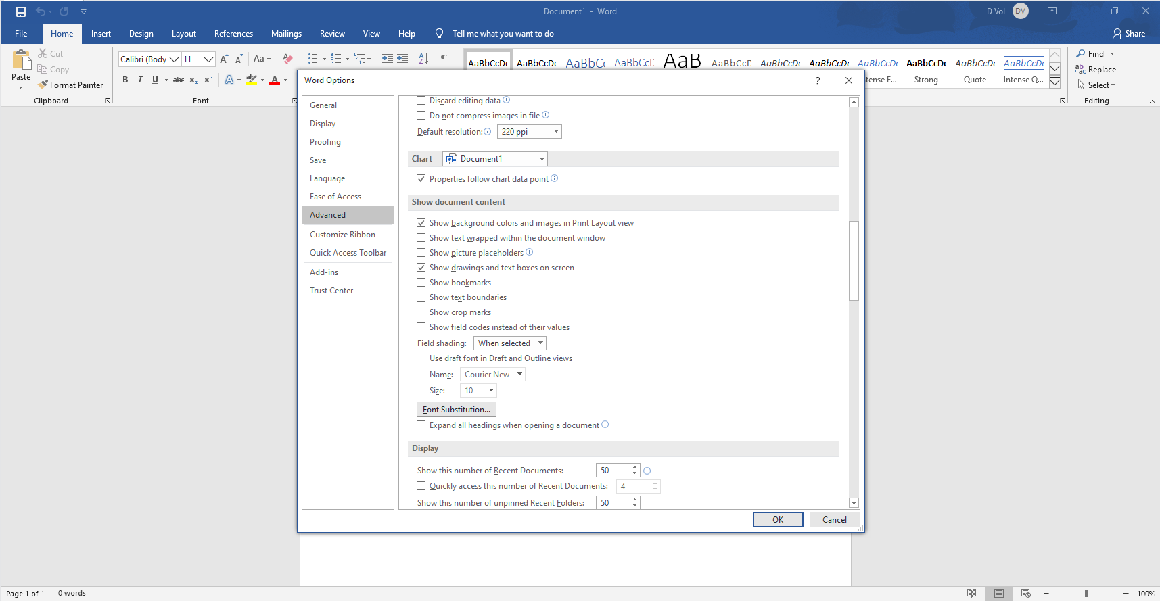Image resolution: width=1160 pixels, height=601 pixels.
Task: Click the Sort A-Z icon
Action: 423,59
